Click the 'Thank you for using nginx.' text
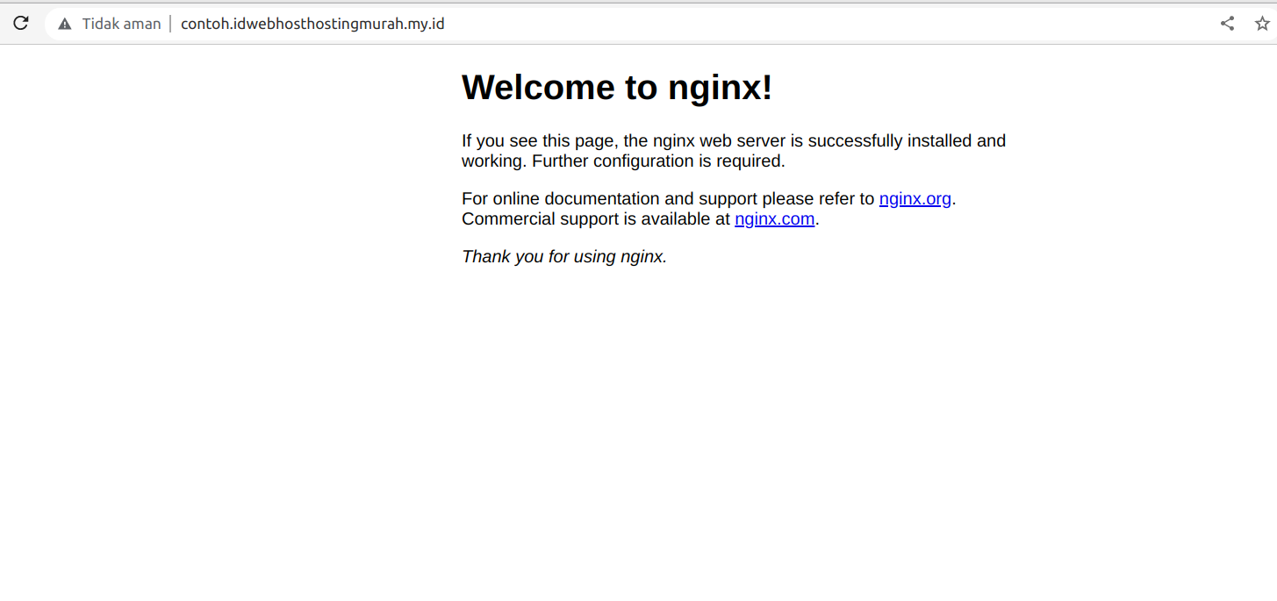This screenshot has width=1277, height=601. point(564,257)
